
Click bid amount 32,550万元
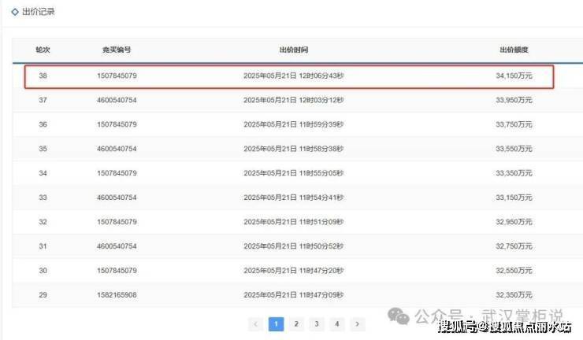tap(514, 271)
